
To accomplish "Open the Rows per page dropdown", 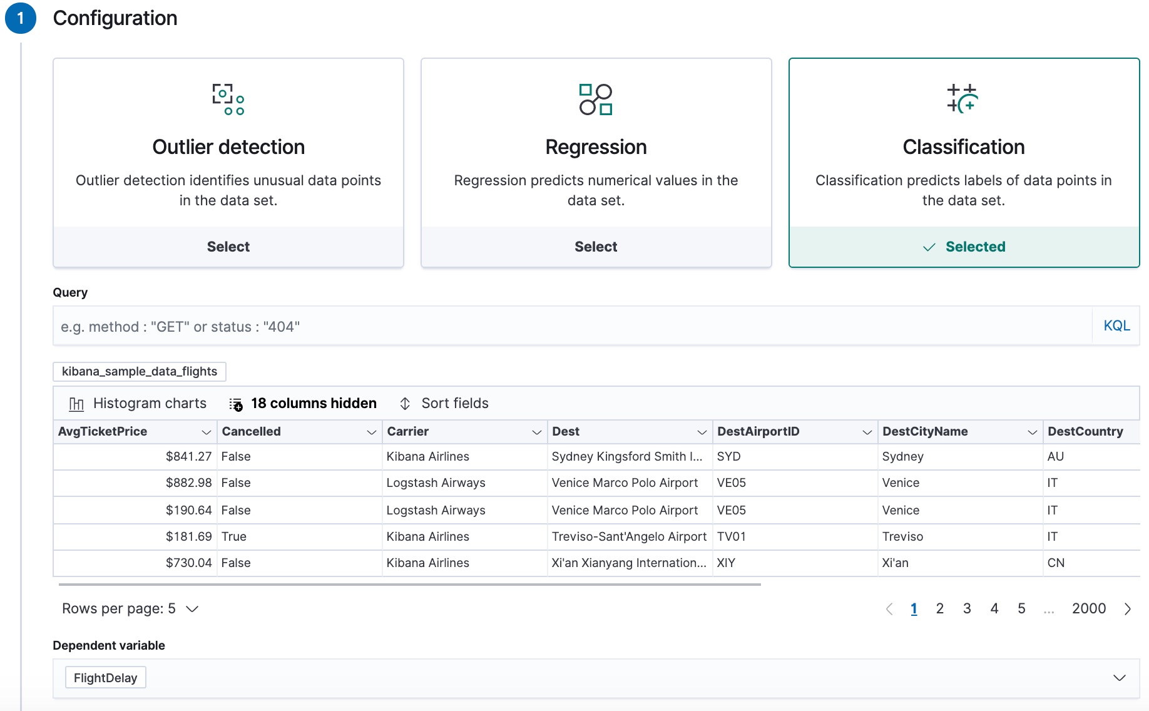I will point(129,608).
